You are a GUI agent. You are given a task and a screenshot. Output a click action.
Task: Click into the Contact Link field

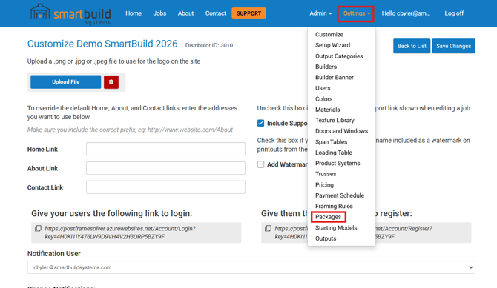coord(165,187)
